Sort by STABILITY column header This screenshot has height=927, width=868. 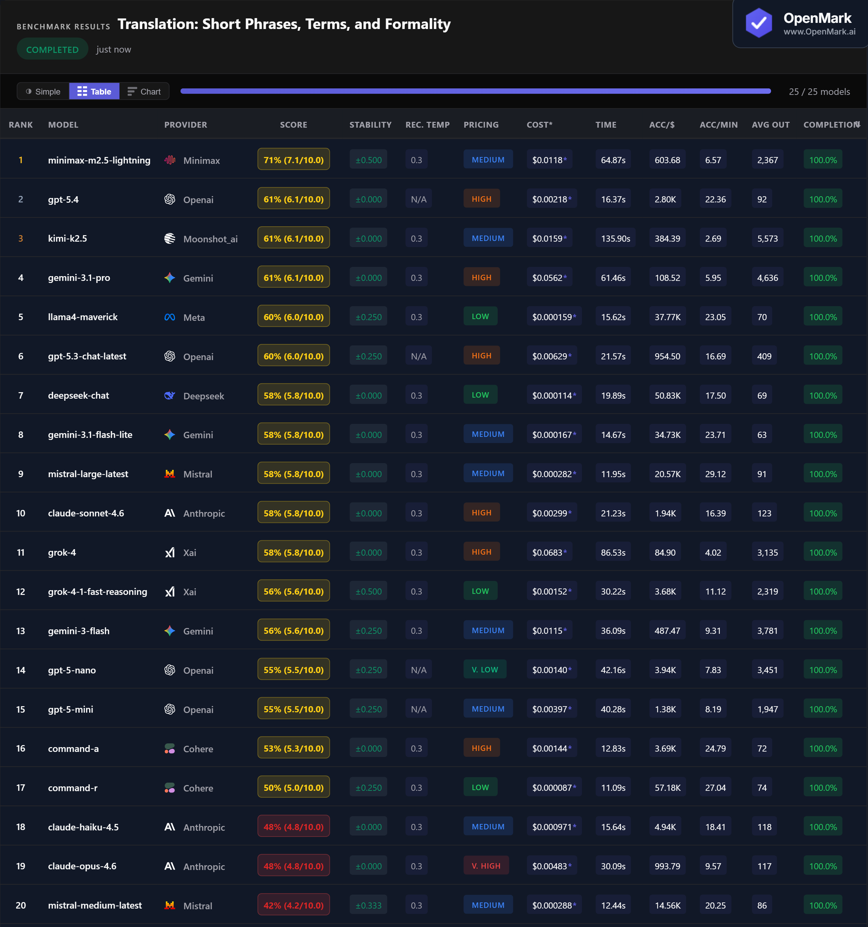[370, 125]
